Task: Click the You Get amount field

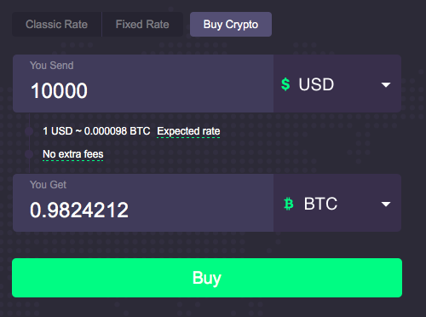Action: [143, 203]
